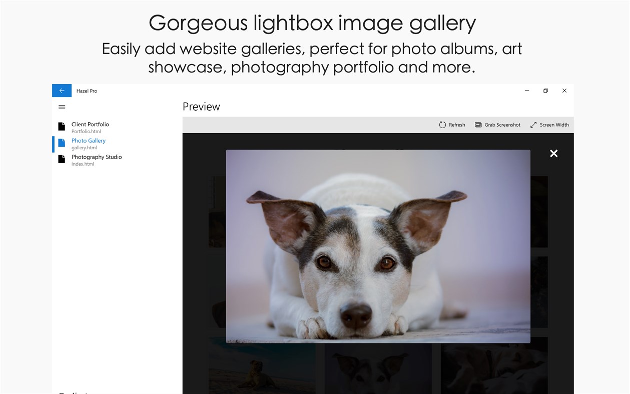Open the dimmed bottom-center dog face thumbnail
The width and height of the screenshot is (630, 394).
(x=378, y=368)
